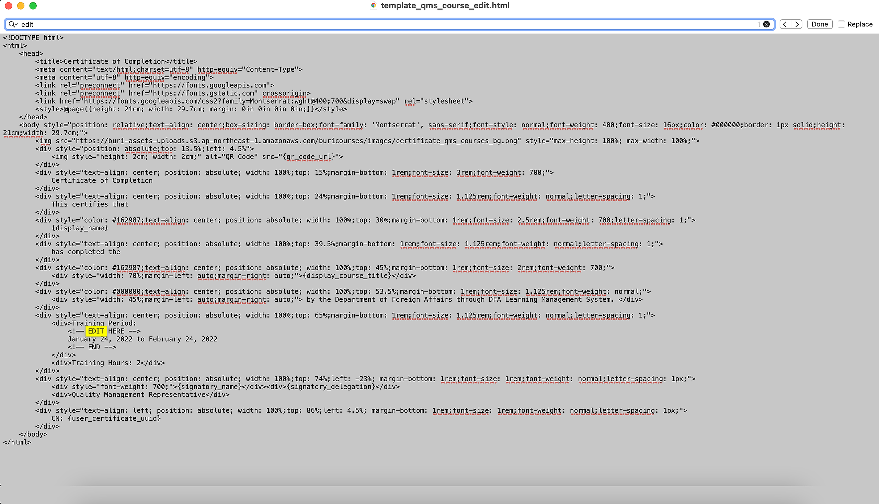Jump to the next search match
This screenshot has width=879, height=504.
tap(797, 24)
